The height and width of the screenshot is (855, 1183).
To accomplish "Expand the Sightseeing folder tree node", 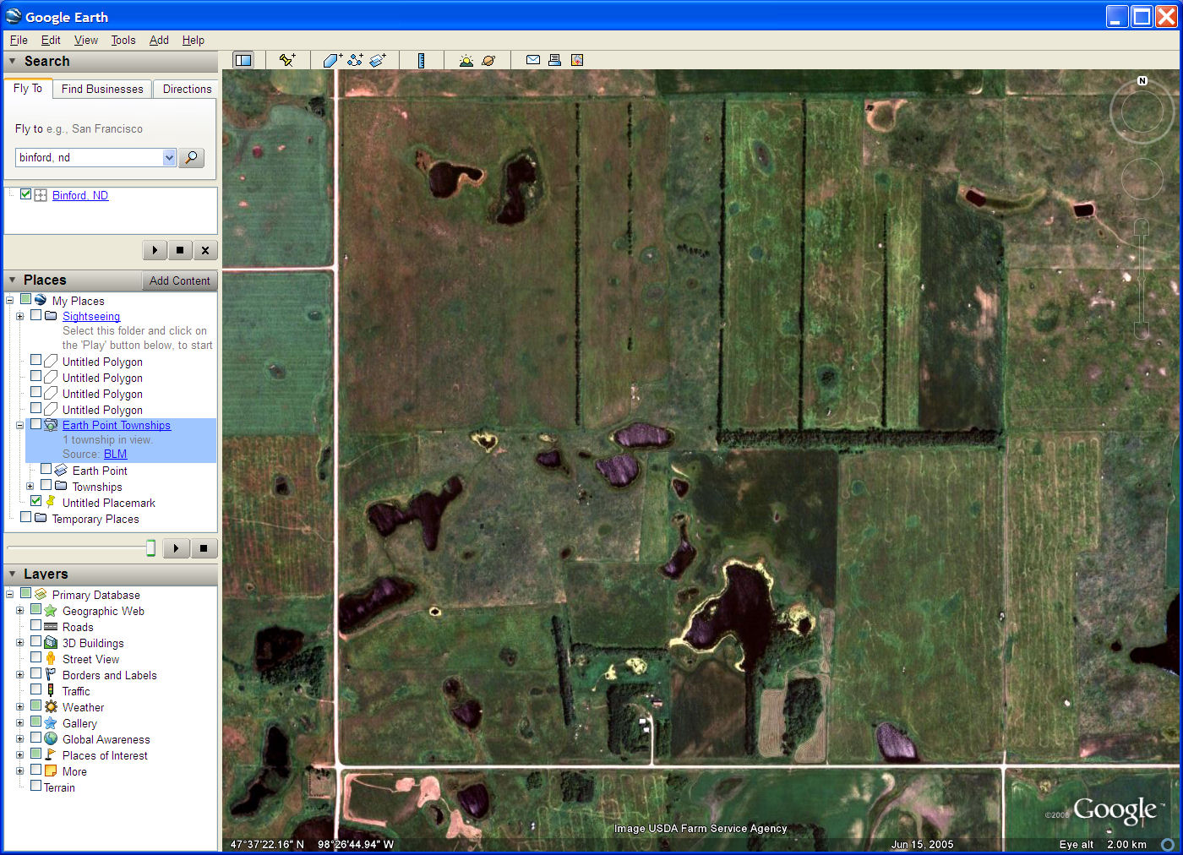I will [19, 316].
